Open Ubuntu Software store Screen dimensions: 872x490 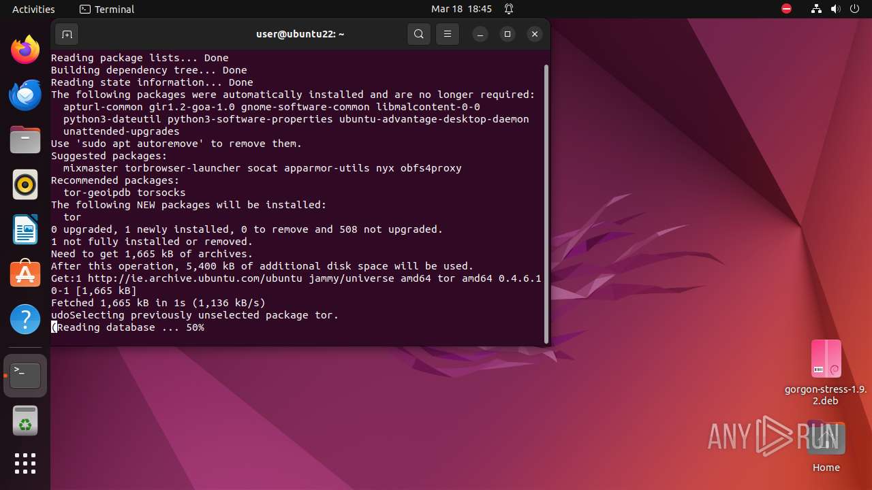point(25,274)
